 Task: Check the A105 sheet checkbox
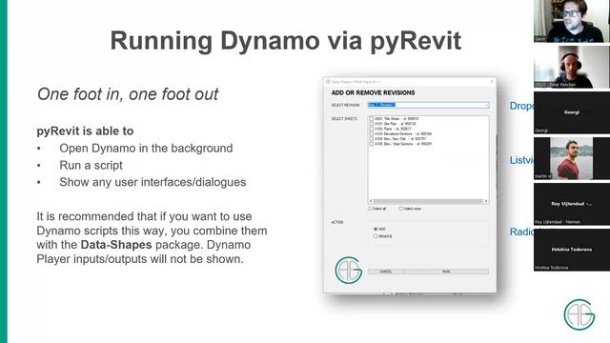[372, 144]
